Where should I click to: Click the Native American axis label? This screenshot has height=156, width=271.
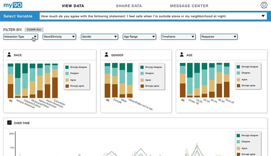coord(47,103)
